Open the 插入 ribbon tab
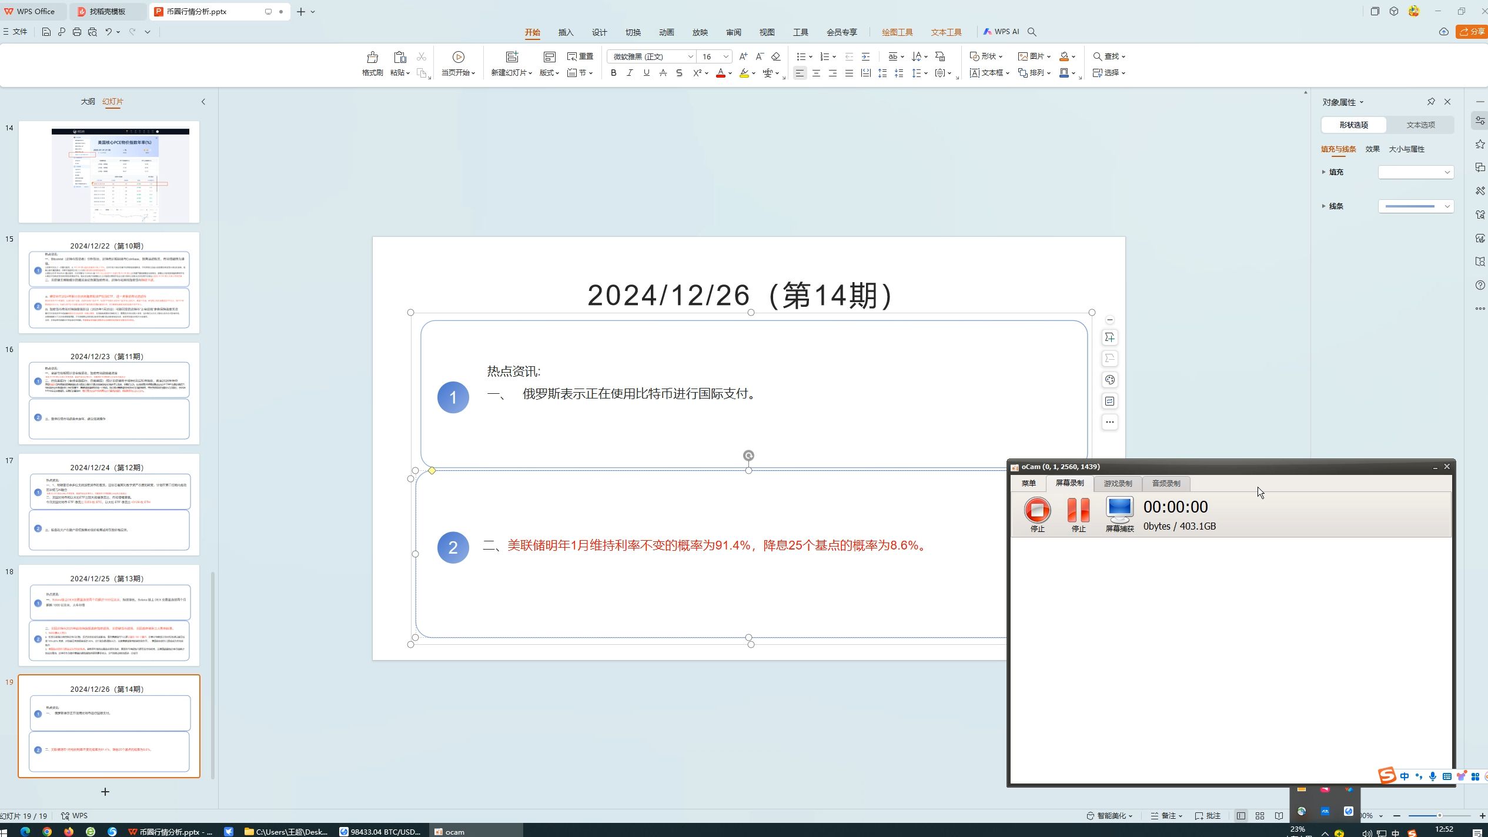The height and width of the screenshot is (837, 1488). 565,32
